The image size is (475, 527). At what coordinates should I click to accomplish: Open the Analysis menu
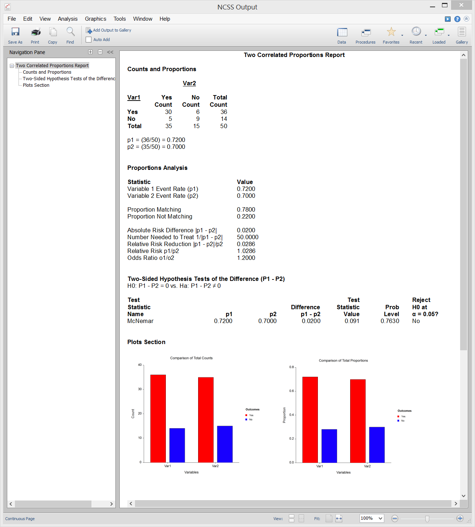(67, 19)
